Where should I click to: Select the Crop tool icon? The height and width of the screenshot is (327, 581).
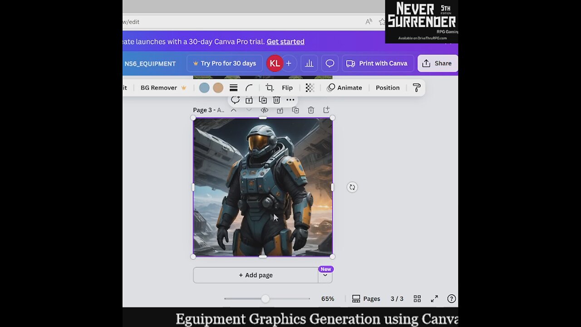click(270, 88)
